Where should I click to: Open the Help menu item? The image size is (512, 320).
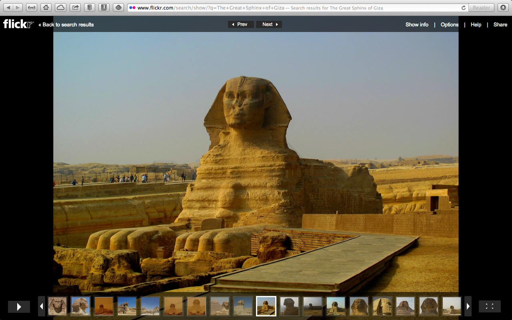click(x=476, y=24)
